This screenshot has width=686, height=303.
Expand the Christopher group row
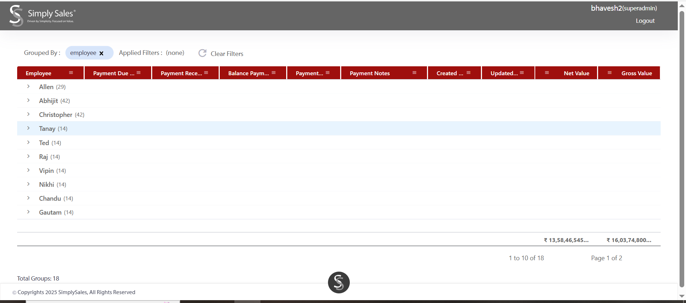pyautogui.click(x=29, y=114)
